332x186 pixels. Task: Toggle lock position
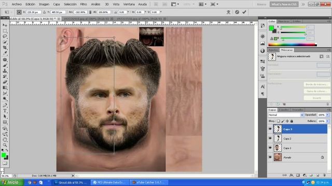[x=287, y=121]
